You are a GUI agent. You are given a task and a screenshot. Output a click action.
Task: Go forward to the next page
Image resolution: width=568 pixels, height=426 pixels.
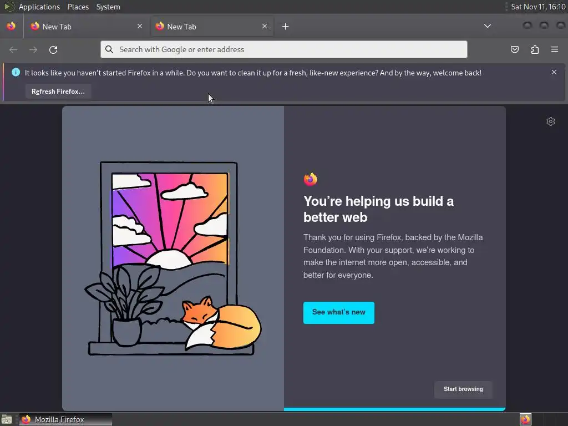tap(33, 49)
